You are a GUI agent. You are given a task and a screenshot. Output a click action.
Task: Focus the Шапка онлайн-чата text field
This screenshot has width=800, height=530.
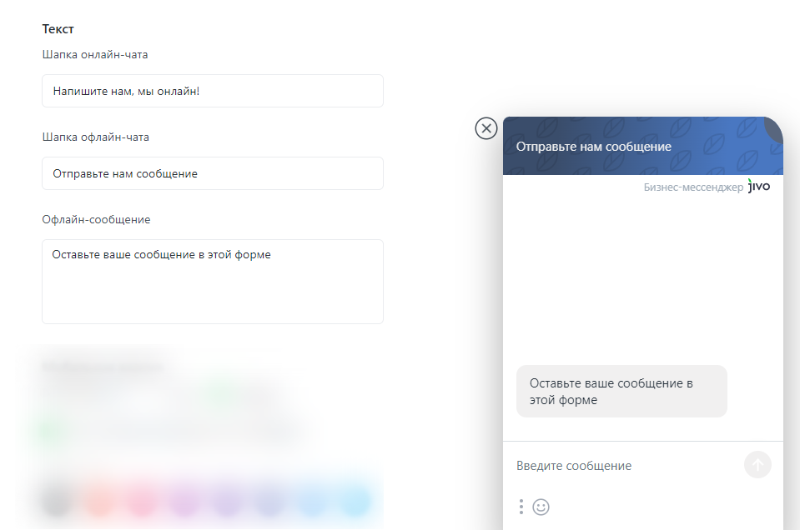[x=213, y=91]
